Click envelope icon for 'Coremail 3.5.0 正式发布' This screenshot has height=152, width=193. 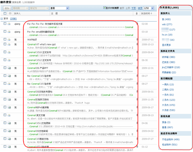9,52
